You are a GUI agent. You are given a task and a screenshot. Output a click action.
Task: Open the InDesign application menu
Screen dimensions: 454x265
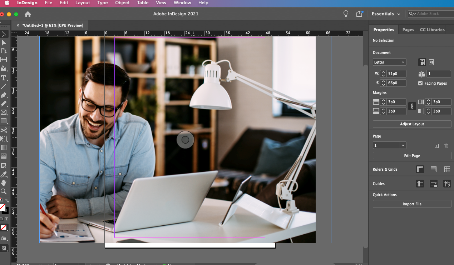[27, 3]
